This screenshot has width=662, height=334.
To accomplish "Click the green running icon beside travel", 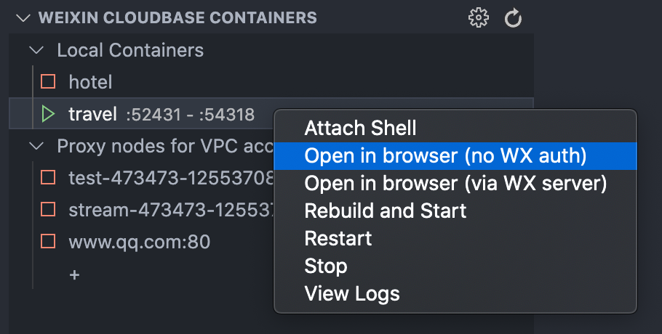I will tap(48, 114).
